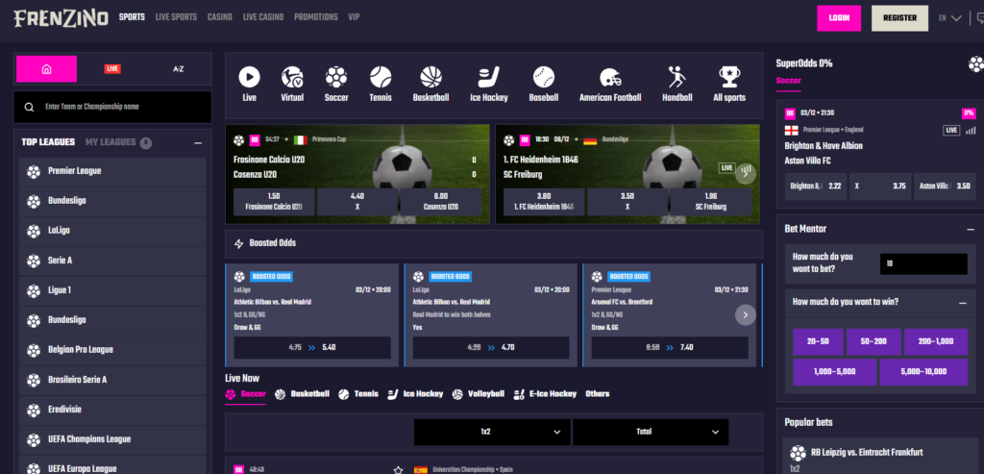Select Tennis tab under Live Now
The height and width of the screenshot is (474, 984).
pyautogui.click(x=358, y=394)
